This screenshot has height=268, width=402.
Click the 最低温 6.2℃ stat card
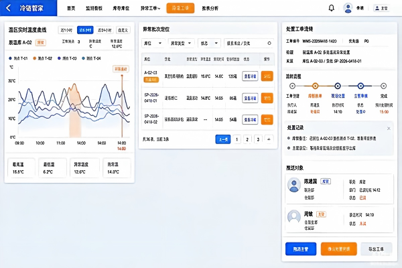point(52,168)
